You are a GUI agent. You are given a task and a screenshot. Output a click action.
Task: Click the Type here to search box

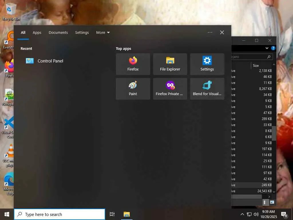[x=60, y=214]
